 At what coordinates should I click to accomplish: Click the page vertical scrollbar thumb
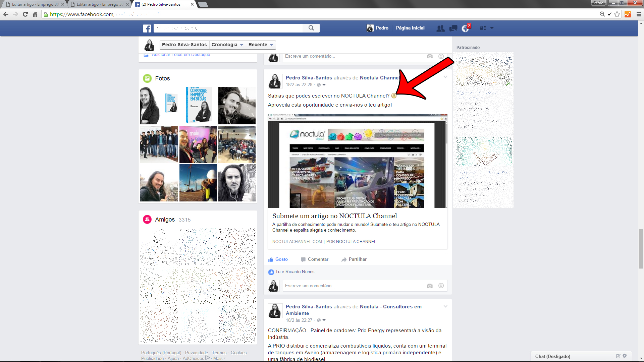pos(641,249)
